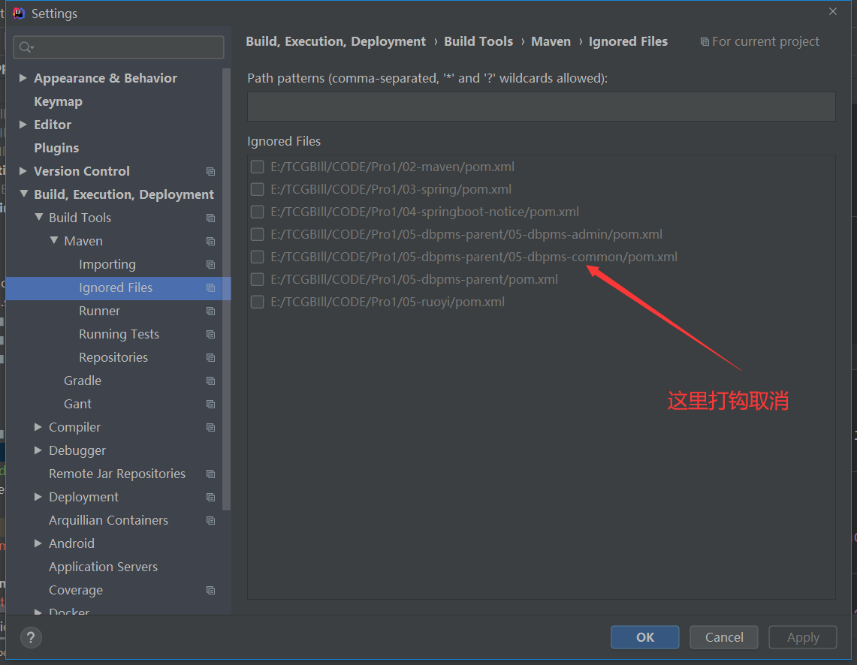Screen dimensions: 857x665
Task: Click project-level icon beside Coverage
Action: [x=210, y=590]
